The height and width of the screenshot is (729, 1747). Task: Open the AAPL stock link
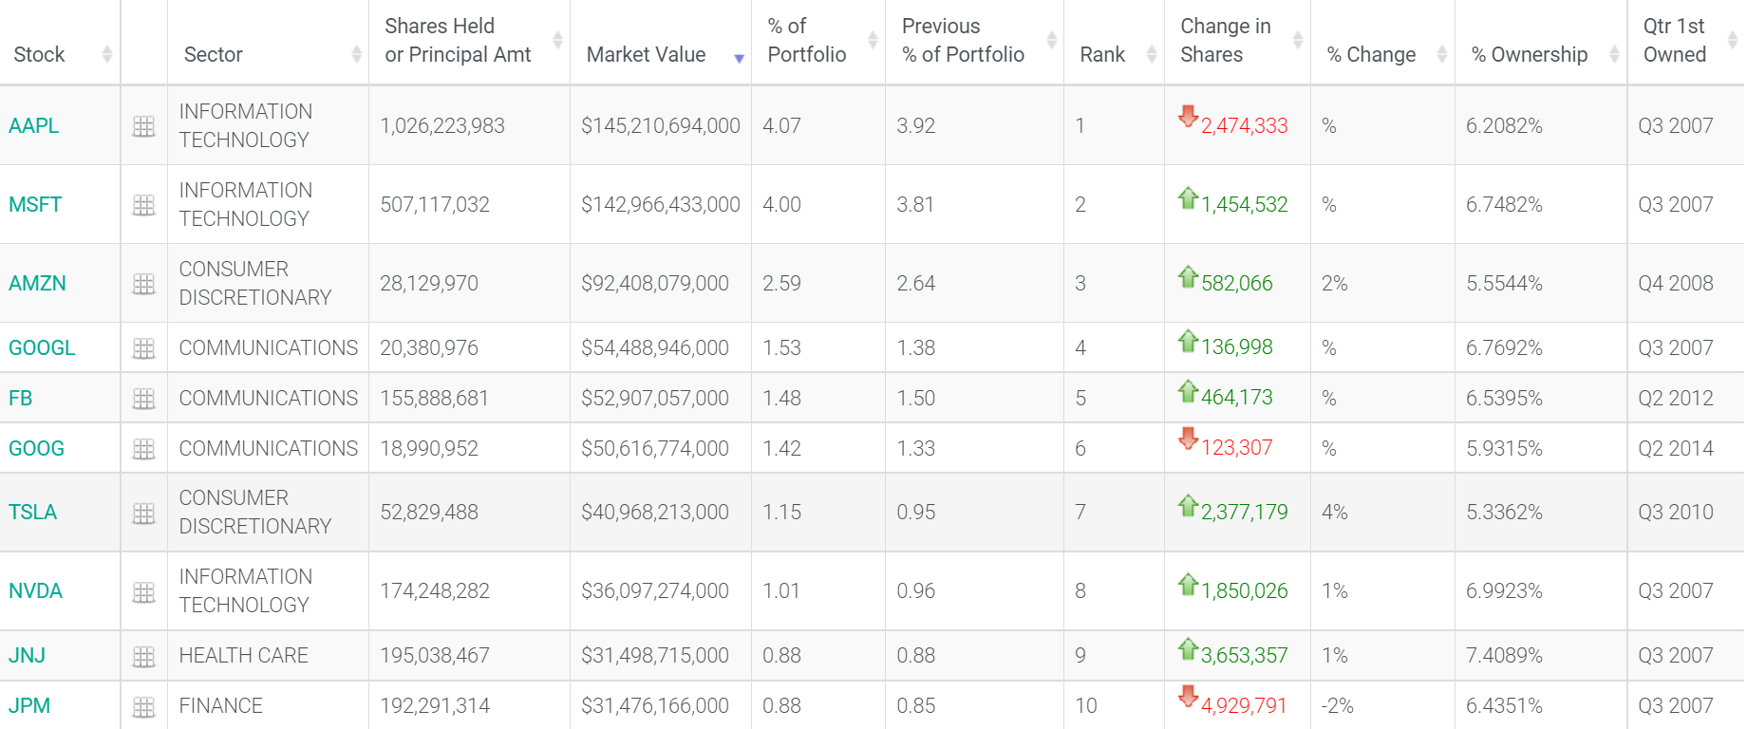pyautogui.click(x=33, y=126)
